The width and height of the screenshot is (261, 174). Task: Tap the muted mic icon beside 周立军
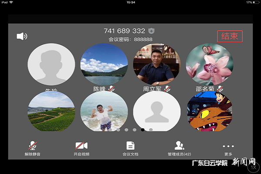(x=167, y=89)
